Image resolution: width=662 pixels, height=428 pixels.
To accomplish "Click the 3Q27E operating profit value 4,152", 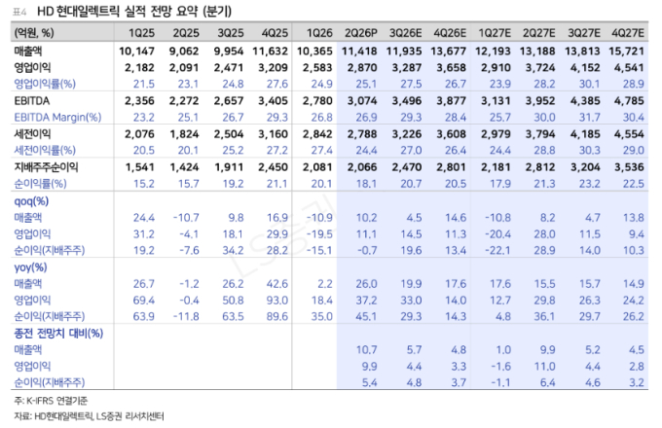I will click(585, 67).
